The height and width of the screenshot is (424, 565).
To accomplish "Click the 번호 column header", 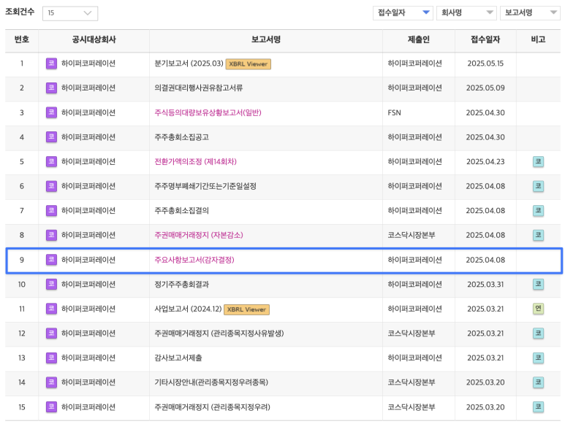I will 22,39.
